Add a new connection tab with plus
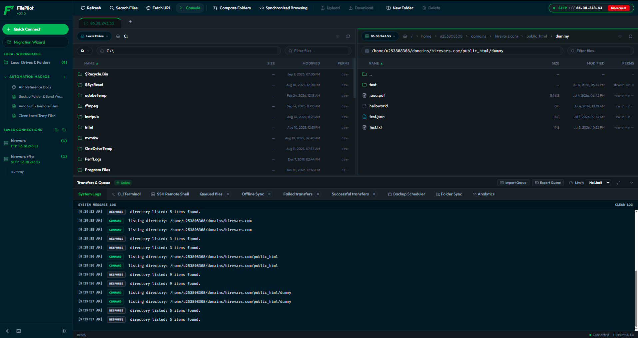 (130, 22)
